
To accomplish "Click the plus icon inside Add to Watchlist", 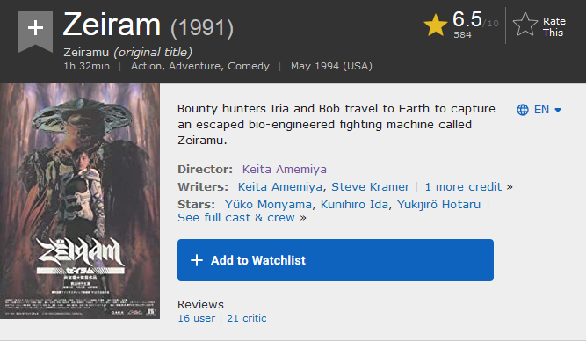I will click(x=197, y=260).
